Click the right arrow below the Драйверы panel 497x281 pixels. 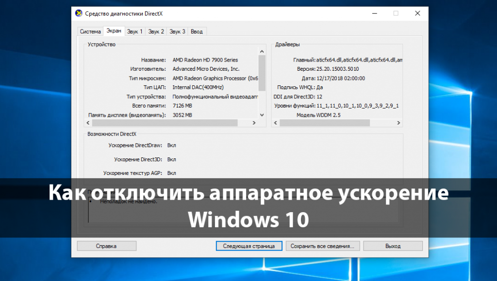tap(398, 123)
